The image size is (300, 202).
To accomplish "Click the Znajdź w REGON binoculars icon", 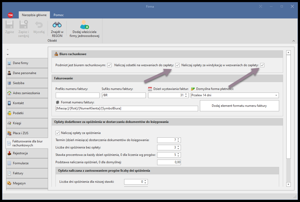I will click(57, 25).
